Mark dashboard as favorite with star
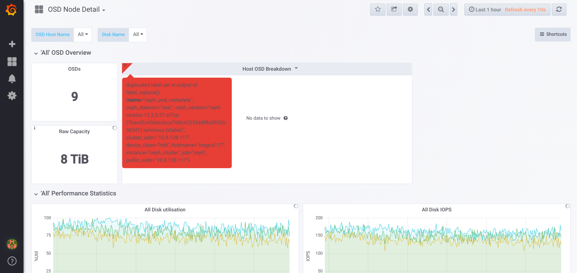577x273 pixels. 378,9
